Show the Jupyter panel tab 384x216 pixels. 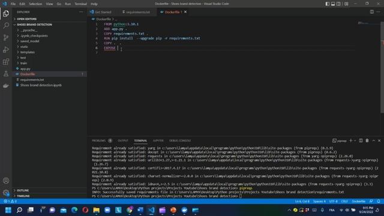point(158,140)
